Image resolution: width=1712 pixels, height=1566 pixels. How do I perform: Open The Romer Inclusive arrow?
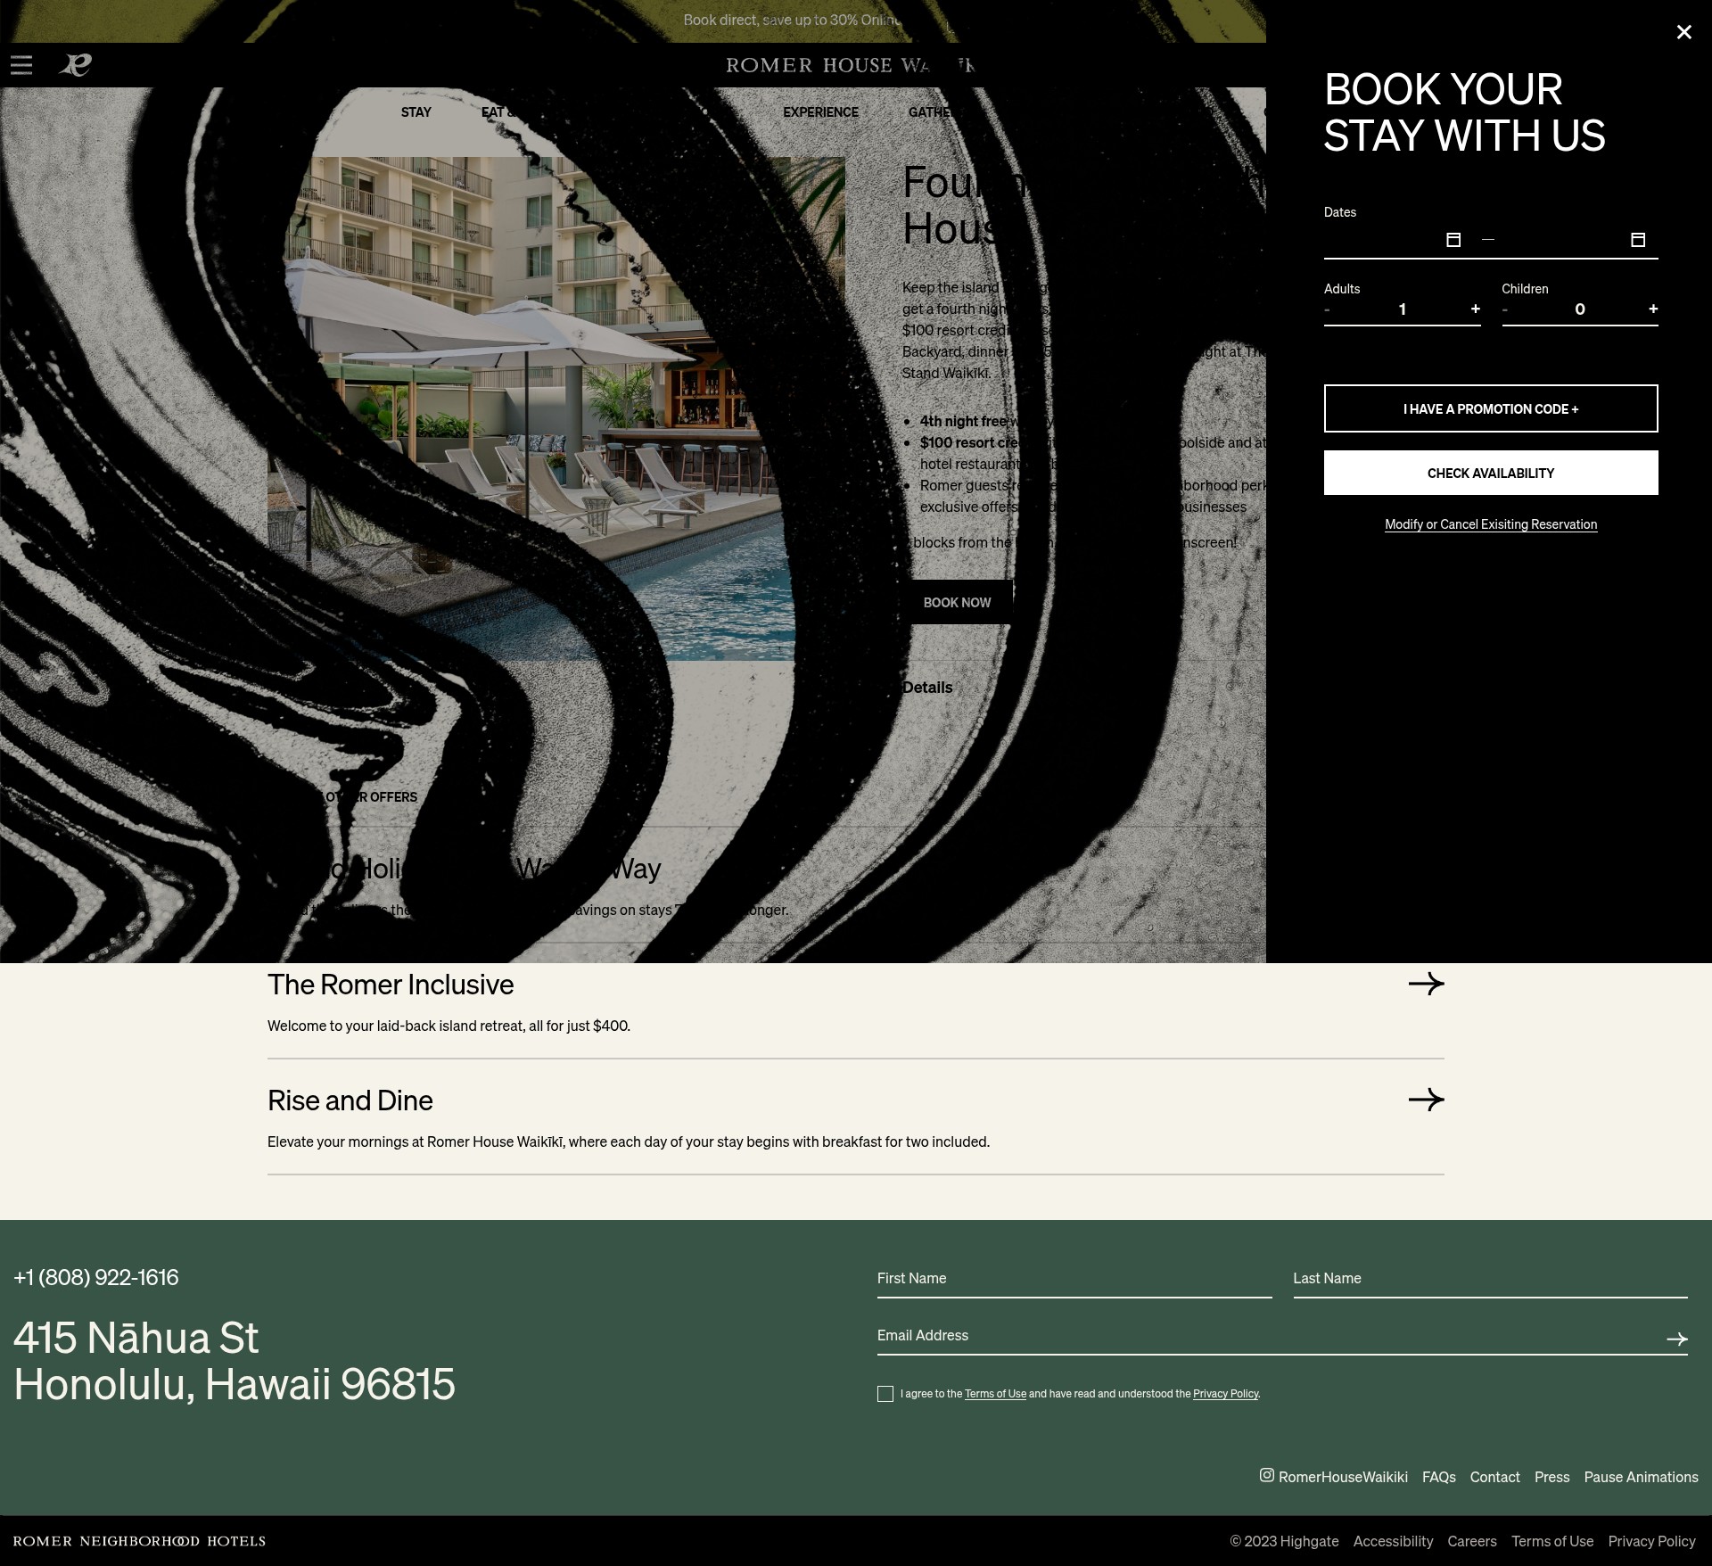pos(1426,984)
